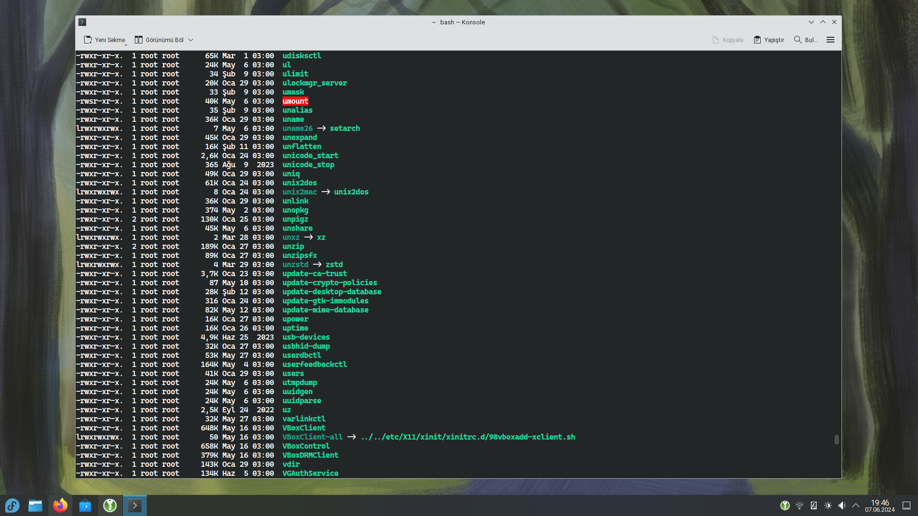This screenshot has height=516, width=918.
Task: Open the KeePassXC taskbar app
Action: point(110,505)
